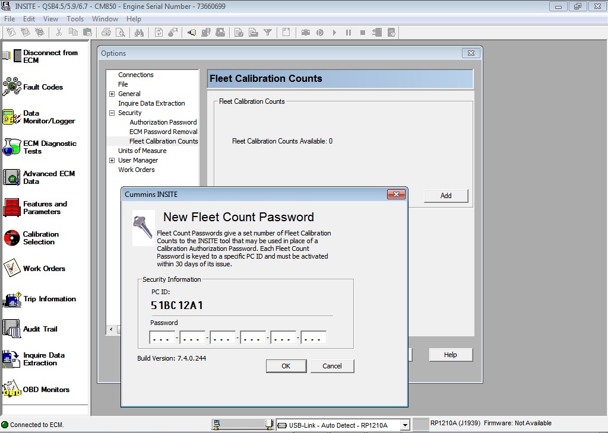The height and width of the screenshot is (433, 608).
Task: Expand the User Manager tree node
Action: click(112, 160)
